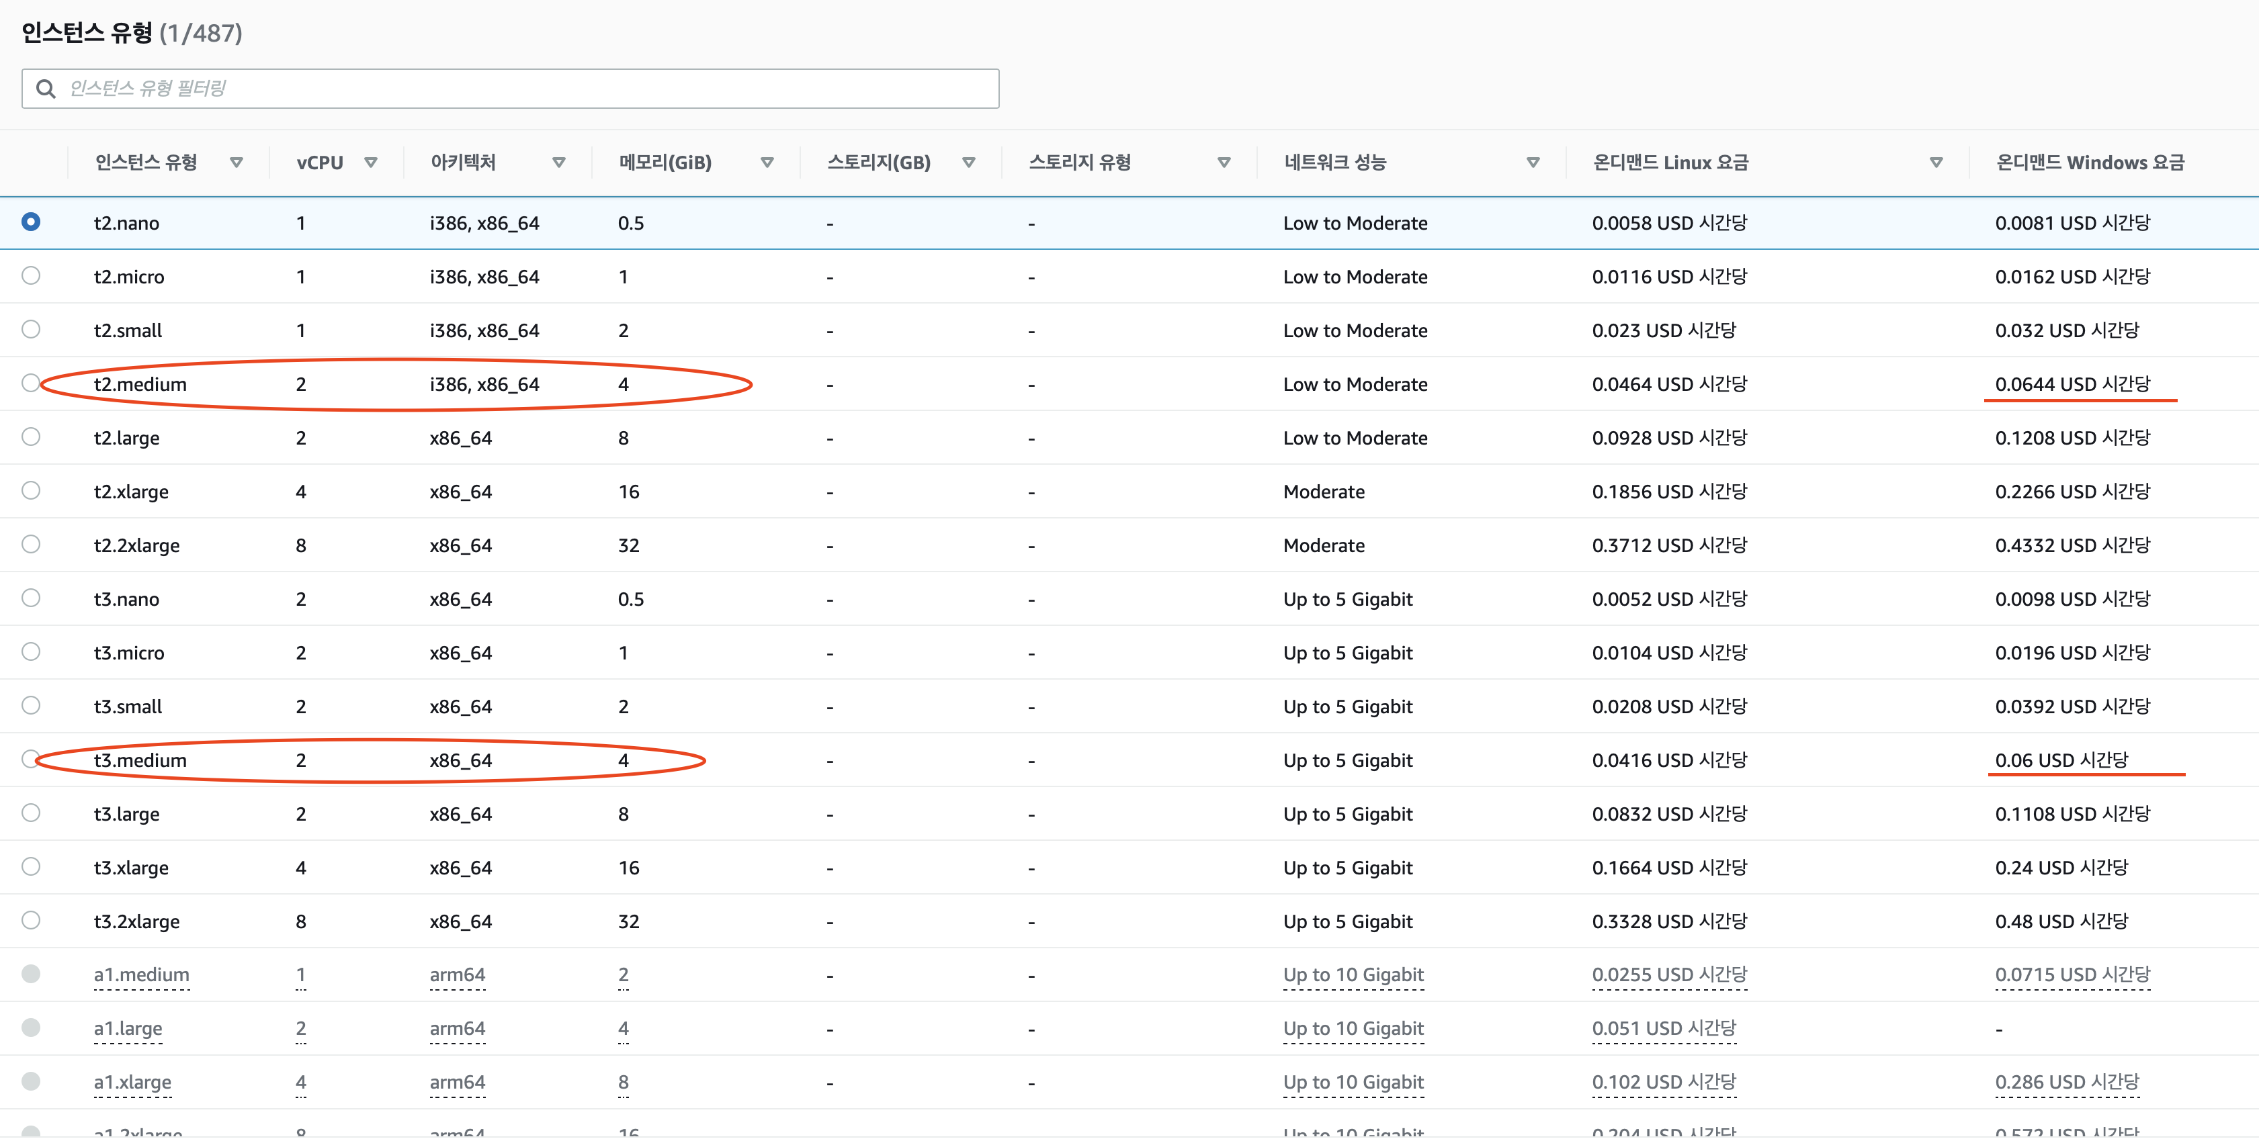Sort by 인스턴스 유형 column arrow
Viewport: 2259px width, 1139px height.
click(236, 163)
